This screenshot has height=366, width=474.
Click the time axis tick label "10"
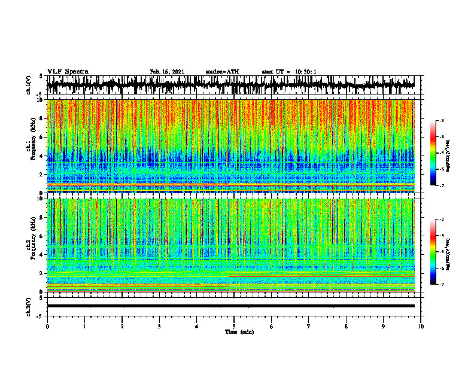tap(421, 327)
